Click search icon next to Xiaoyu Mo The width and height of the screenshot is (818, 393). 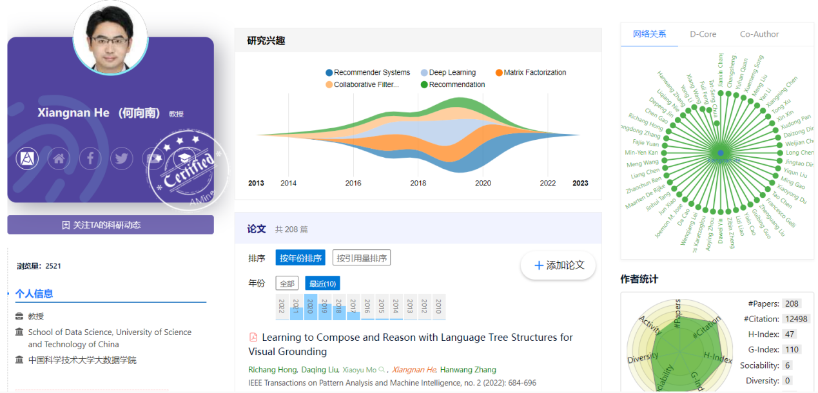382,370
